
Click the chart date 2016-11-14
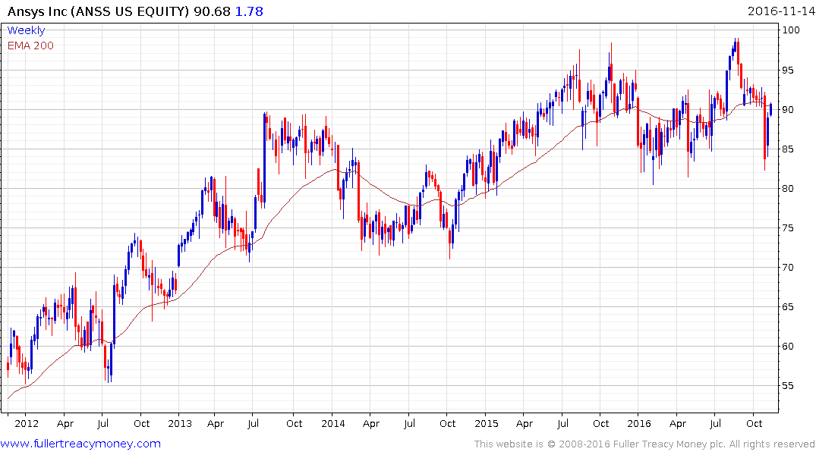click(x=780, y=11)
